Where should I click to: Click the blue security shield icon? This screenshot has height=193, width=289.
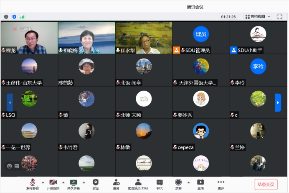(x=14, y=17)
